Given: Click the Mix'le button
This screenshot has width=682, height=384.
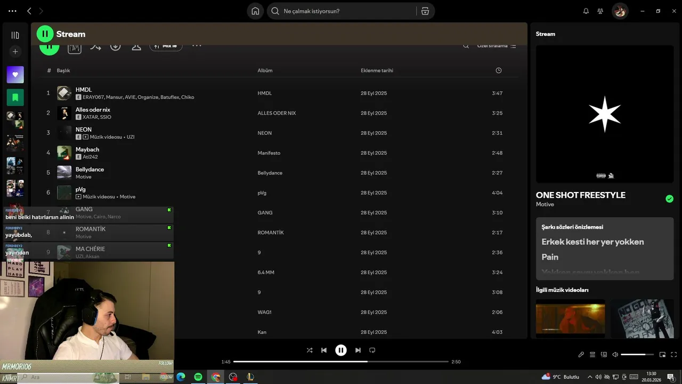Looking at the screenshot, I should (x=166, y=46).
